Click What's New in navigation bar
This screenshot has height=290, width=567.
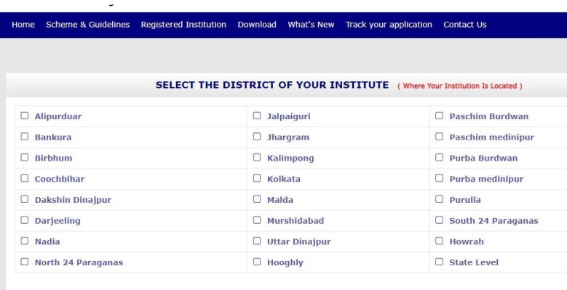tap(311, 25)
